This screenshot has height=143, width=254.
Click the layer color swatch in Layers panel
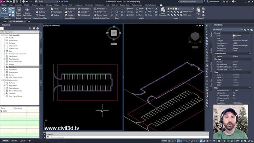pyautogui.click(x=176, y=9)
